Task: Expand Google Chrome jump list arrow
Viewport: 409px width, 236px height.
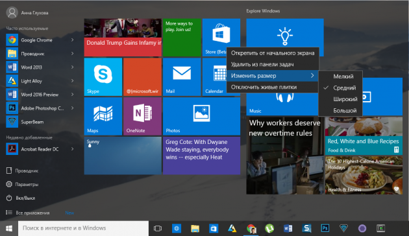Action: tap(72, 40)
